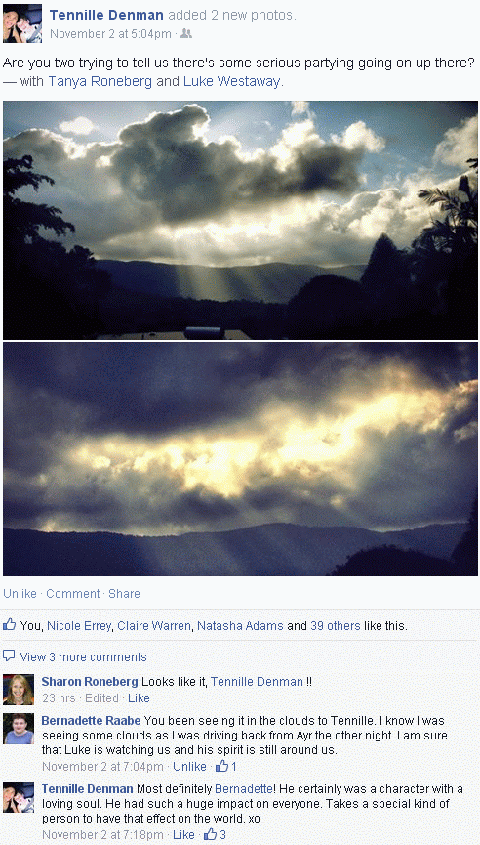Image resolution: width=480 pixels, height=845 pixels.
Task: Expand View 3 more comments
Action: coord(83,656)
